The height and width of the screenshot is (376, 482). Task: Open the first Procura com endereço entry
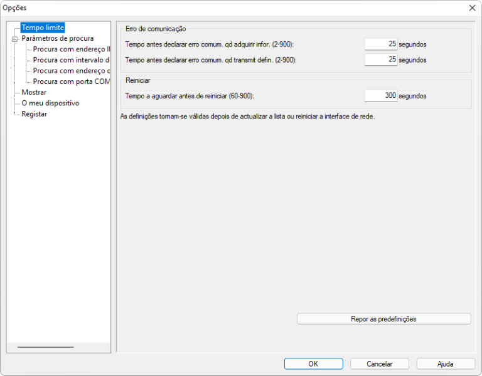point(71,49)
